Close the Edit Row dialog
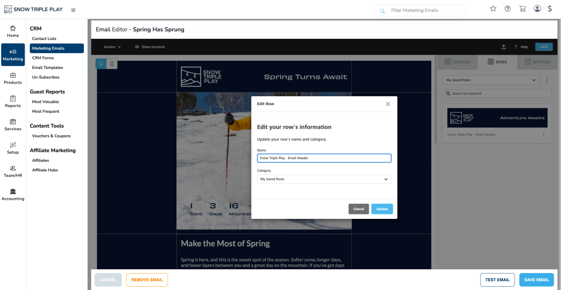Screen dimensions: 561x290 388,104
